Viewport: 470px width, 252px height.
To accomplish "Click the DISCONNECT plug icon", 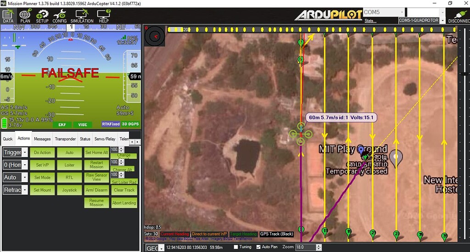I will tap(460, 16).
